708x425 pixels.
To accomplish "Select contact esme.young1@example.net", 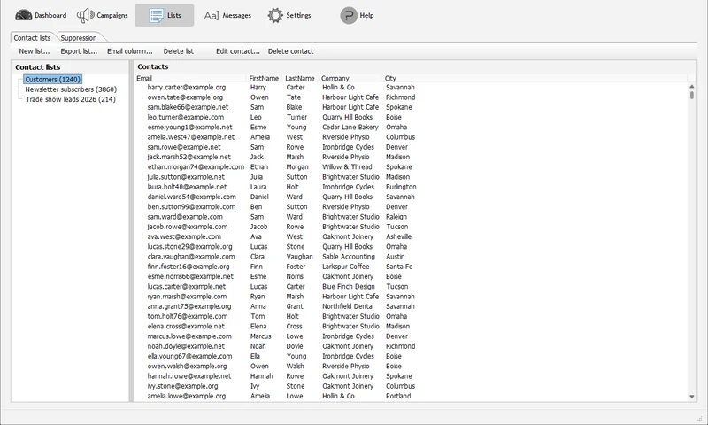I will 189,127.
